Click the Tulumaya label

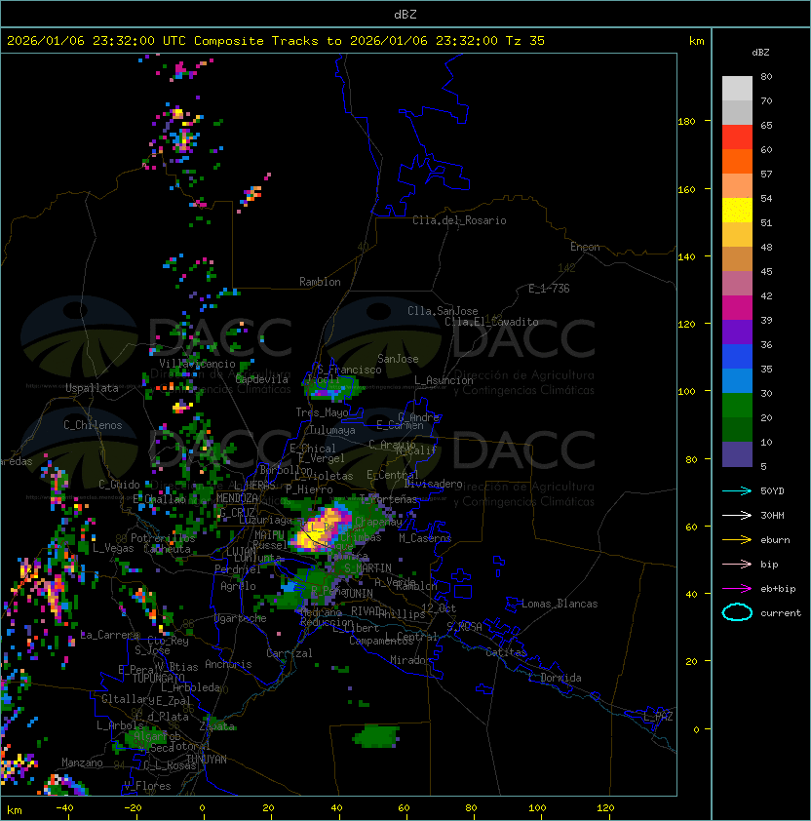[x=332, y=430]
